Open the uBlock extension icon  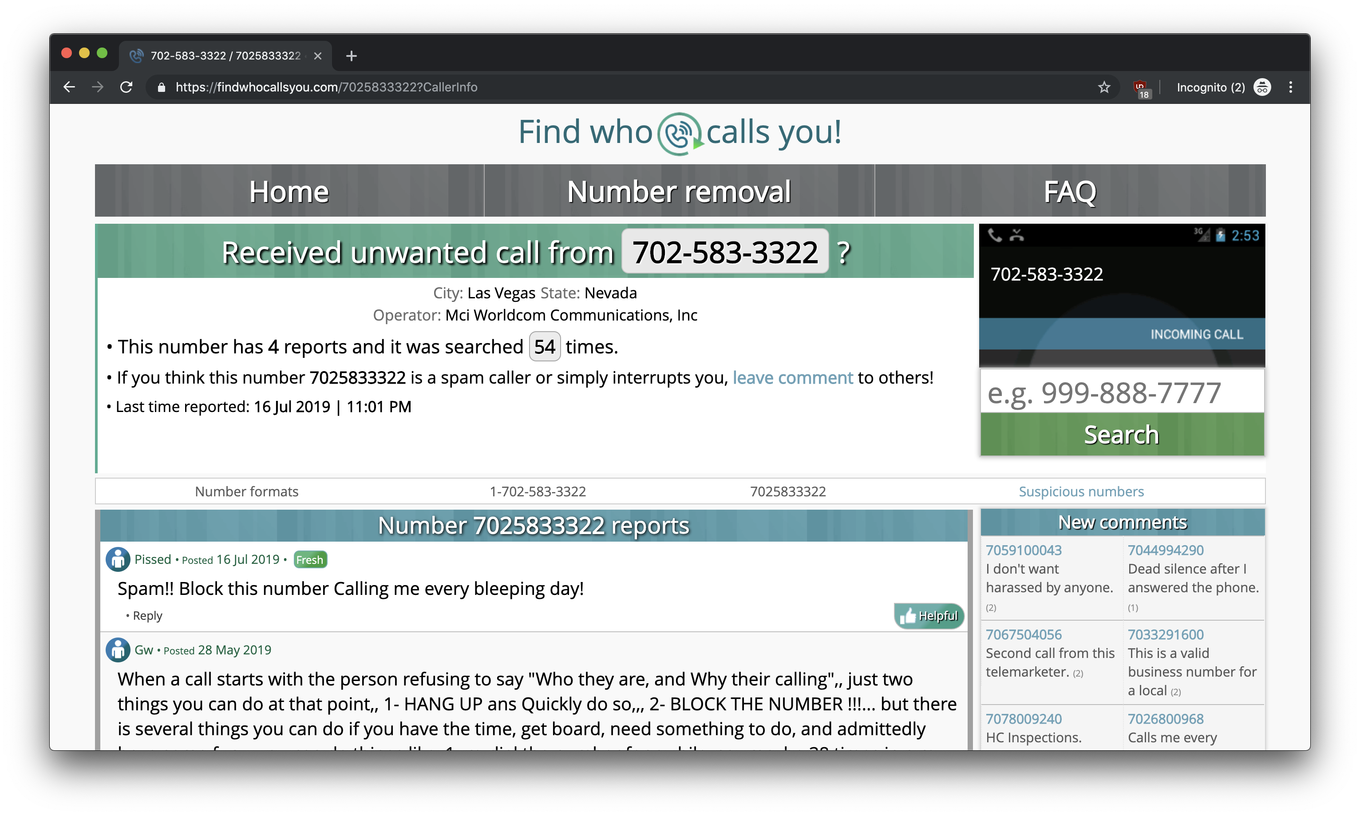coord(1140,88)
